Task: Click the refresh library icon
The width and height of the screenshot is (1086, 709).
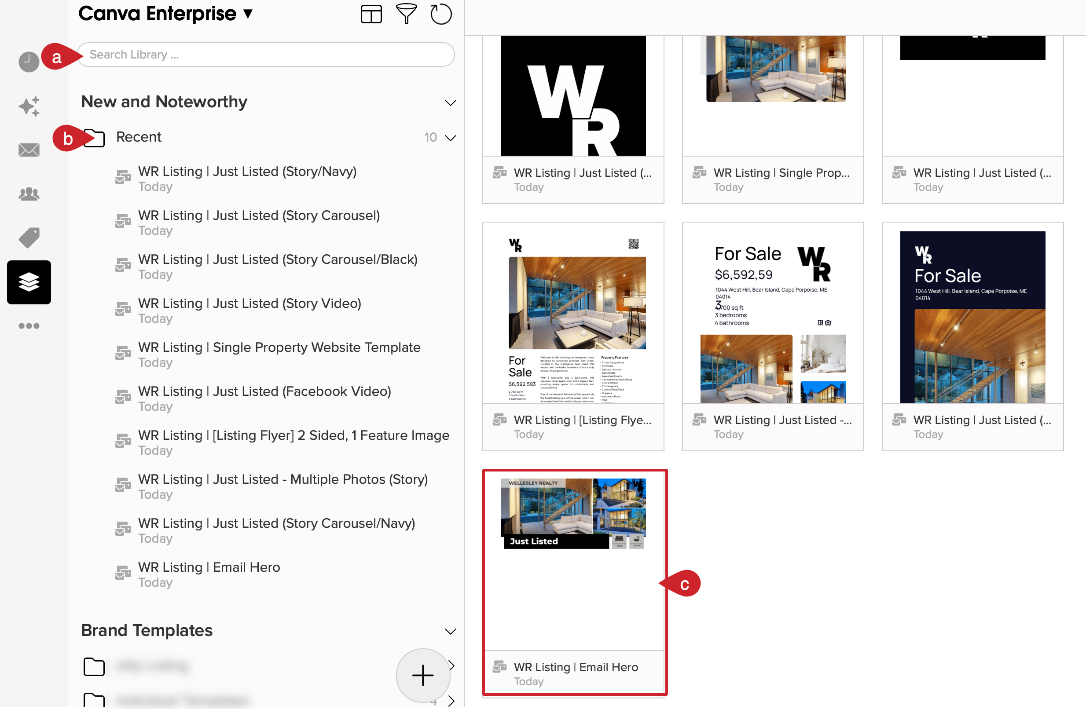Action: [440, 14]
